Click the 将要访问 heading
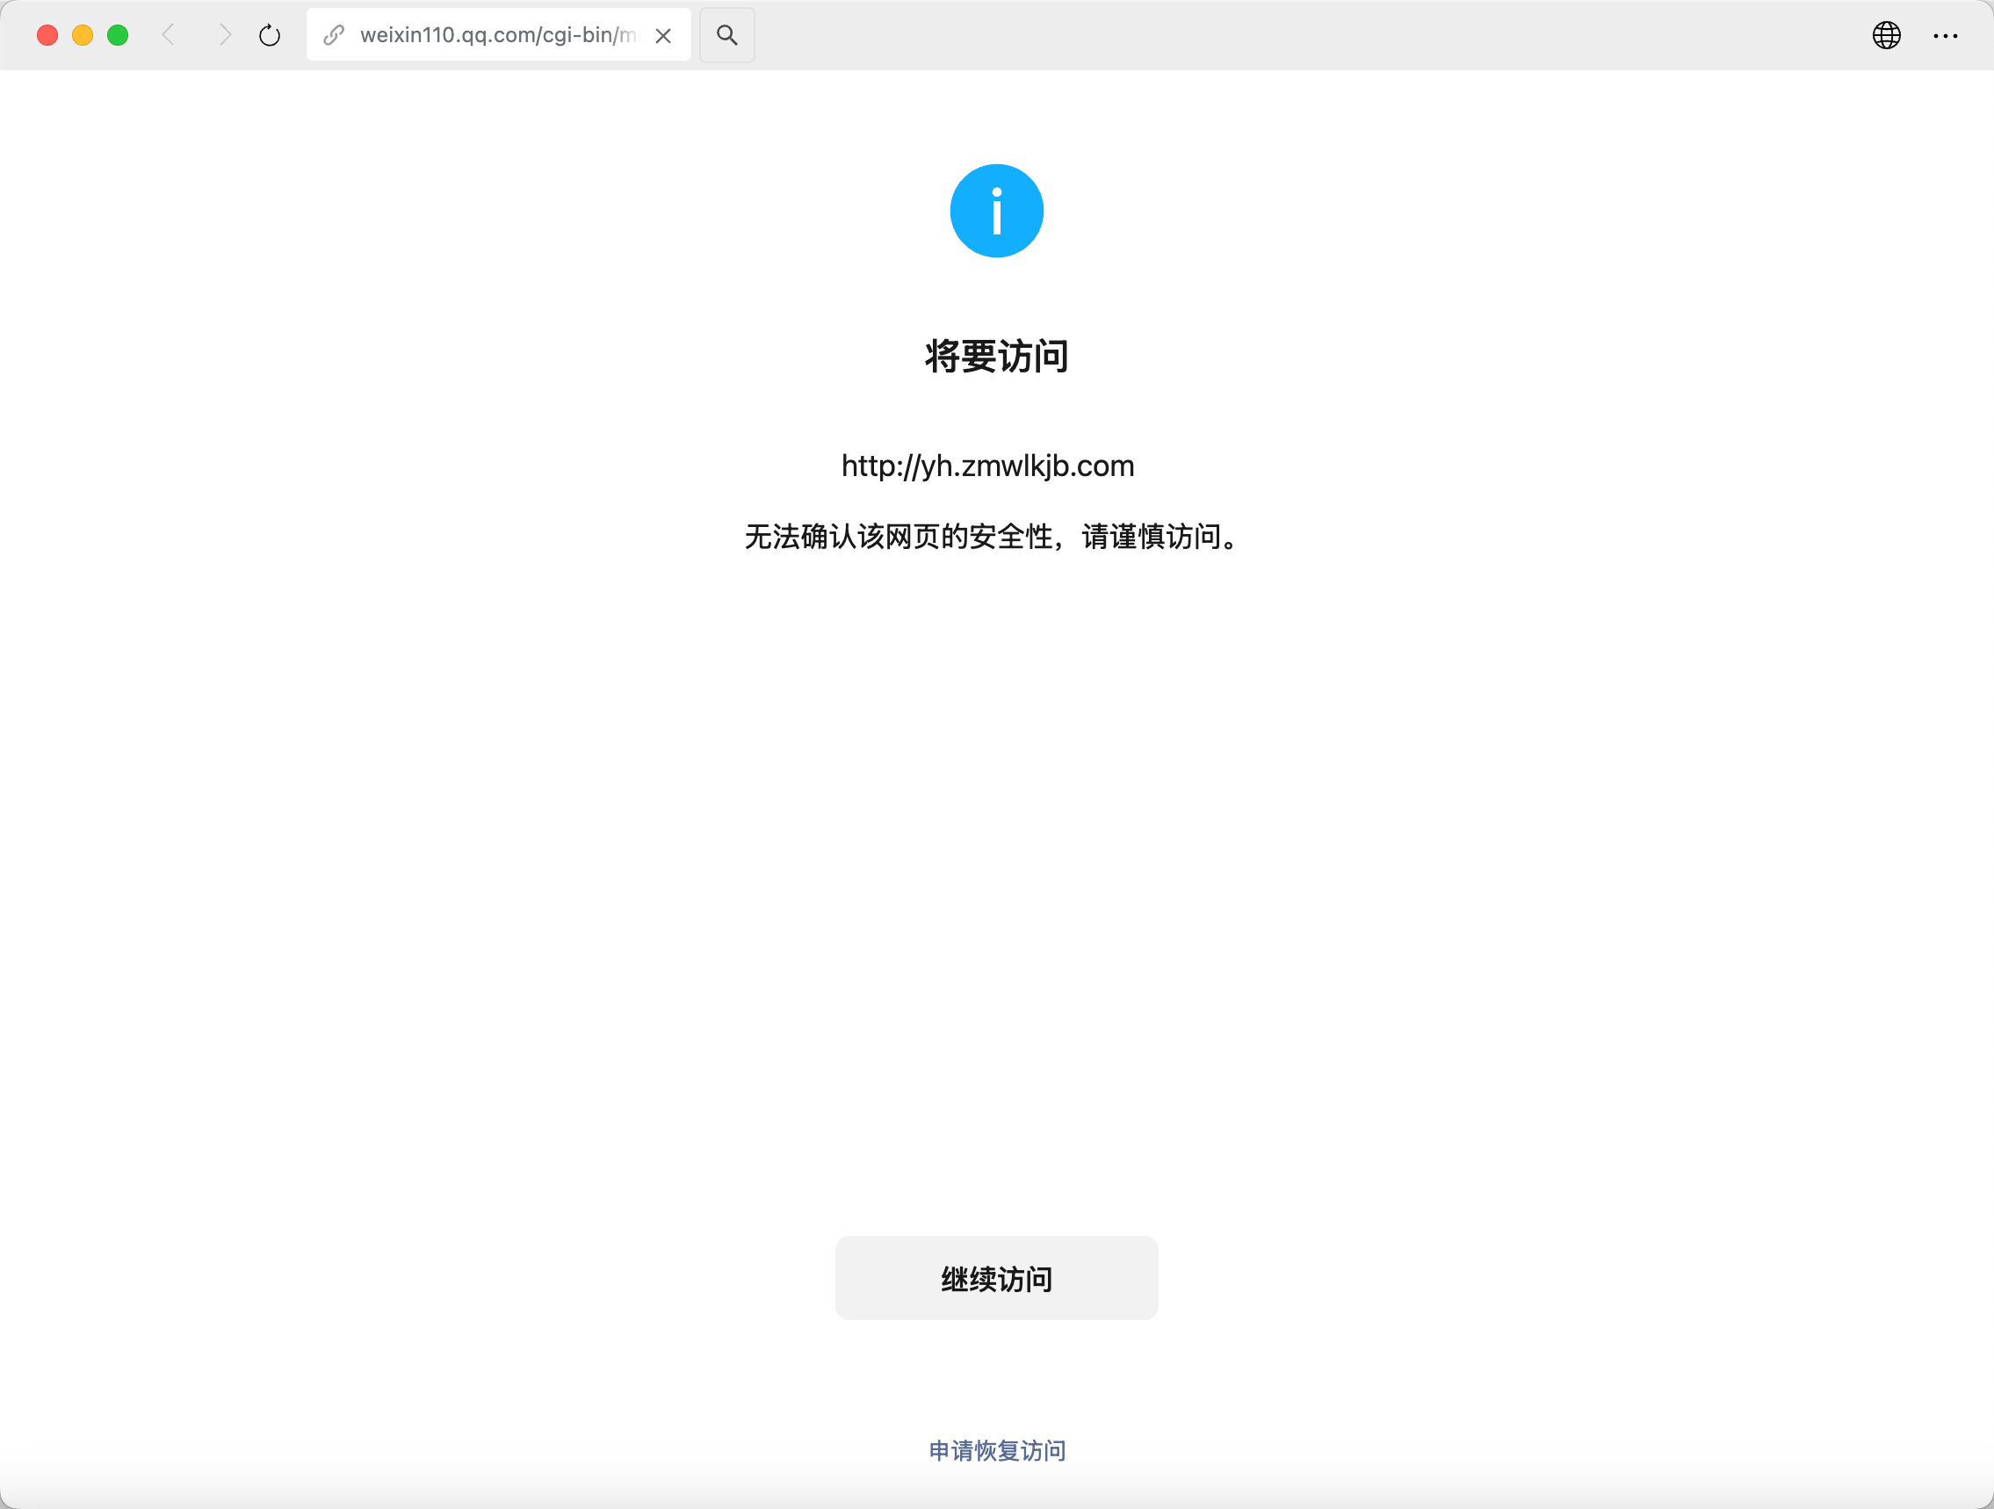 pos(996,356)
